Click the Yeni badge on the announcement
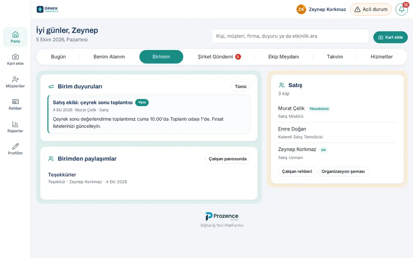This screenshot has width=413, height=258. (x=142, y=102)
